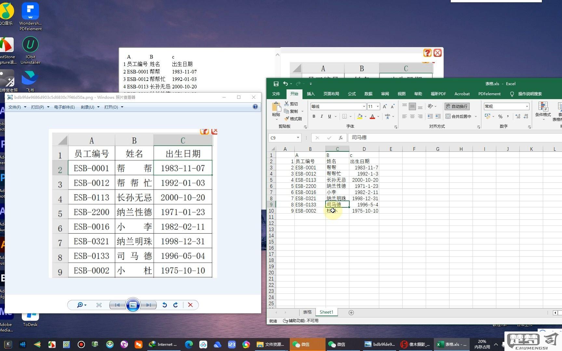The height and width of the screenshot is (351, 562).
Task: Show the previous image in Photo Viewer
Action: (x=117, y=305)
